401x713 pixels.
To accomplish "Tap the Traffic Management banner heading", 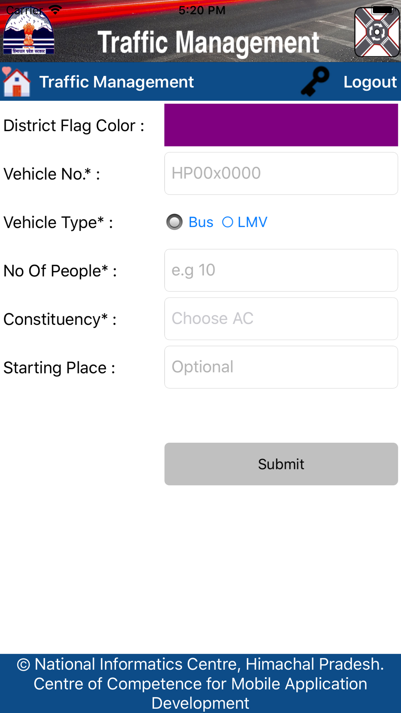I will pos(208,42).
